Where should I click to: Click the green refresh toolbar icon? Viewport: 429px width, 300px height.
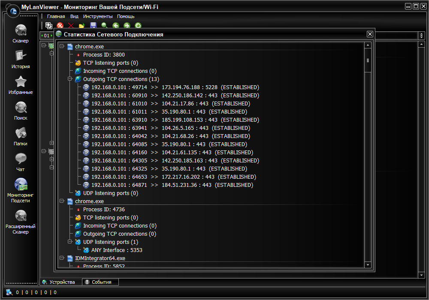point(138,26)
